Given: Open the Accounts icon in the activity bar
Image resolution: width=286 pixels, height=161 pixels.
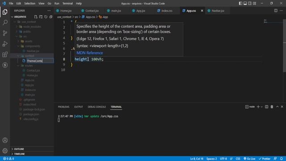Looking at the screenshot, I should click(5, 140).
